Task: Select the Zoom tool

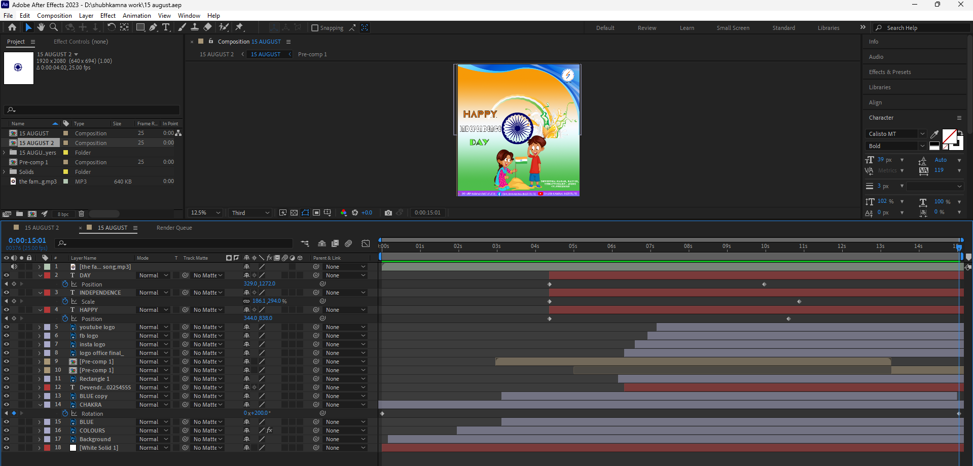Action: pos(54,27)
